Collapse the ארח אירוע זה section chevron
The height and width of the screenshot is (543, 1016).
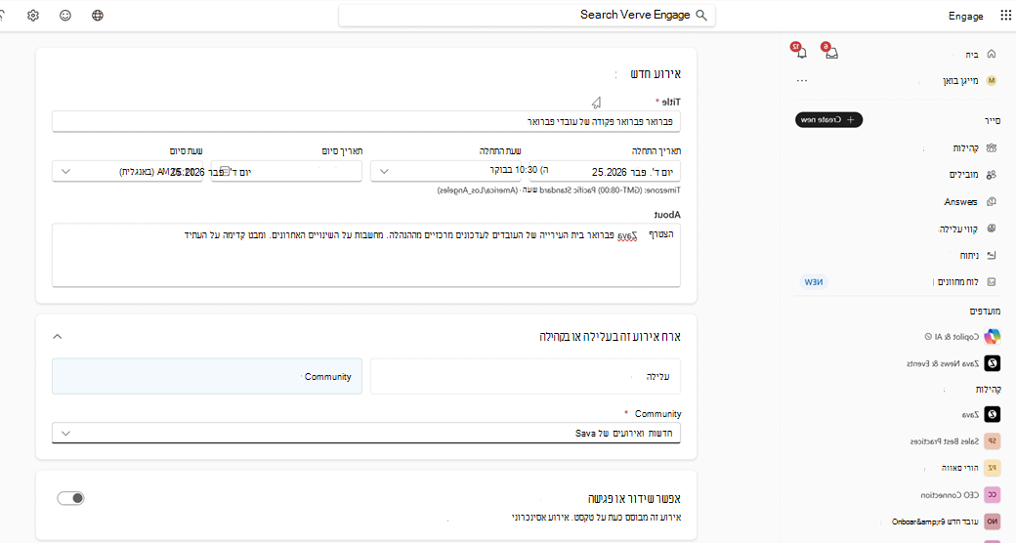[57, 336]
